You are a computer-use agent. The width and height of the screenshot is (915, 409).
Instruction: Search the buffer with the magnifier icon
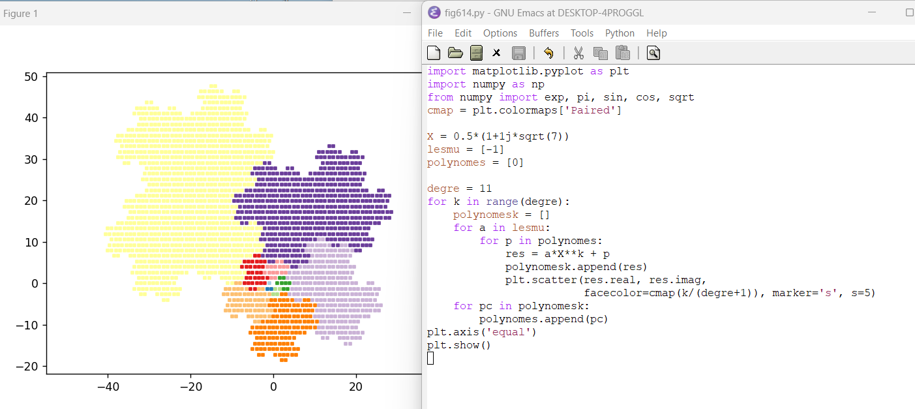653,53
